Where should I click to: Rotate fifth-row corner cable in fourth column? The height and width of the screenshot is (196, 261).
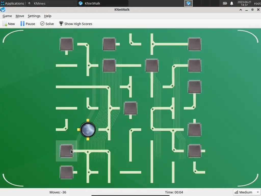(x=130, y=129)
